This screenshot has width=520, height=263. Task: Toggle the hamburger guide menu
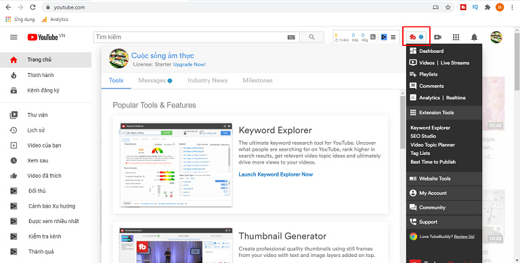(14, 37)
